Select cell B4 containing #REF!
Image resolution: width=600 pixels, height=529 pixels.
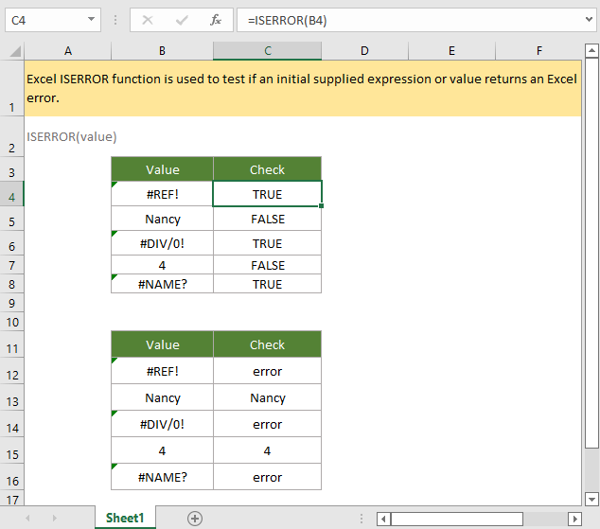coord(162,194)
